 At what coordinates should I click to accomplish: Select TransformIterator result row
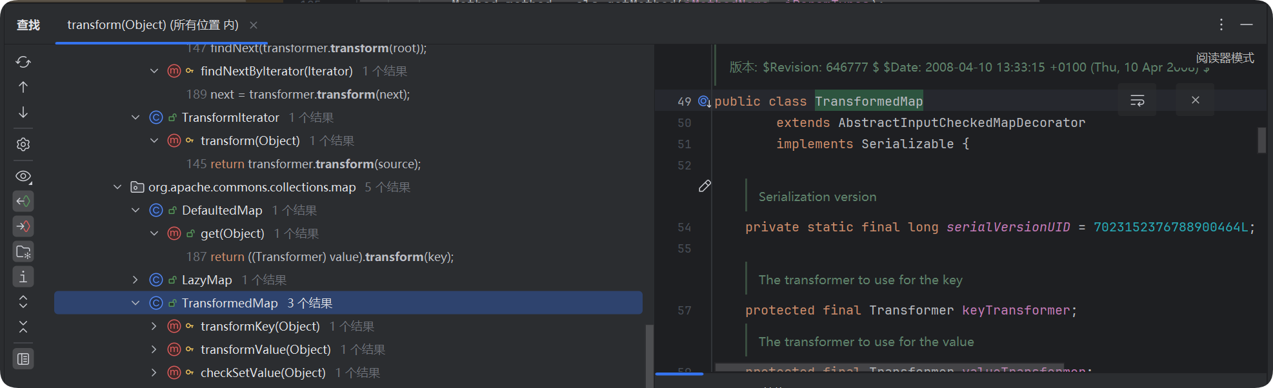(x=348, y=117)
